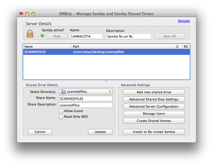Screen dimensions: 213x166
Task: Open the Select Directory dropdown
Action: pos(86,91)
